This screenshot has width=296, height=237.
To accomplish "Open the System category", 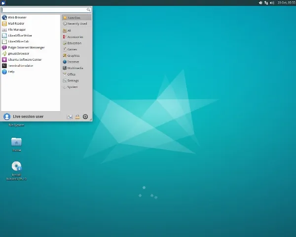I will click(x=72, y=87).
